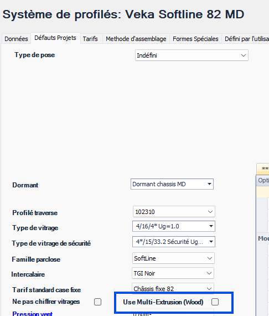Open Intercalaire TGI Noir dropdown
The width and height of the screenshot is (269, 316).
tap(173, 273)
